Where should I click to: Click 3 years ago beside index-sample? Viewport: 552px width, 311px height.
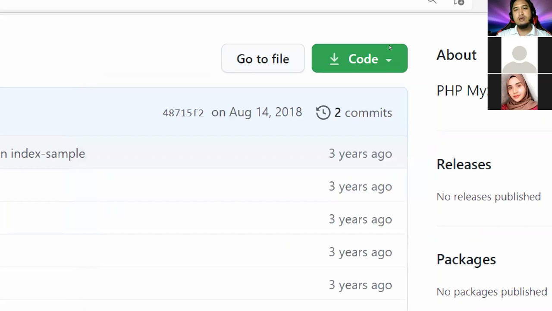tap(360, 154)
